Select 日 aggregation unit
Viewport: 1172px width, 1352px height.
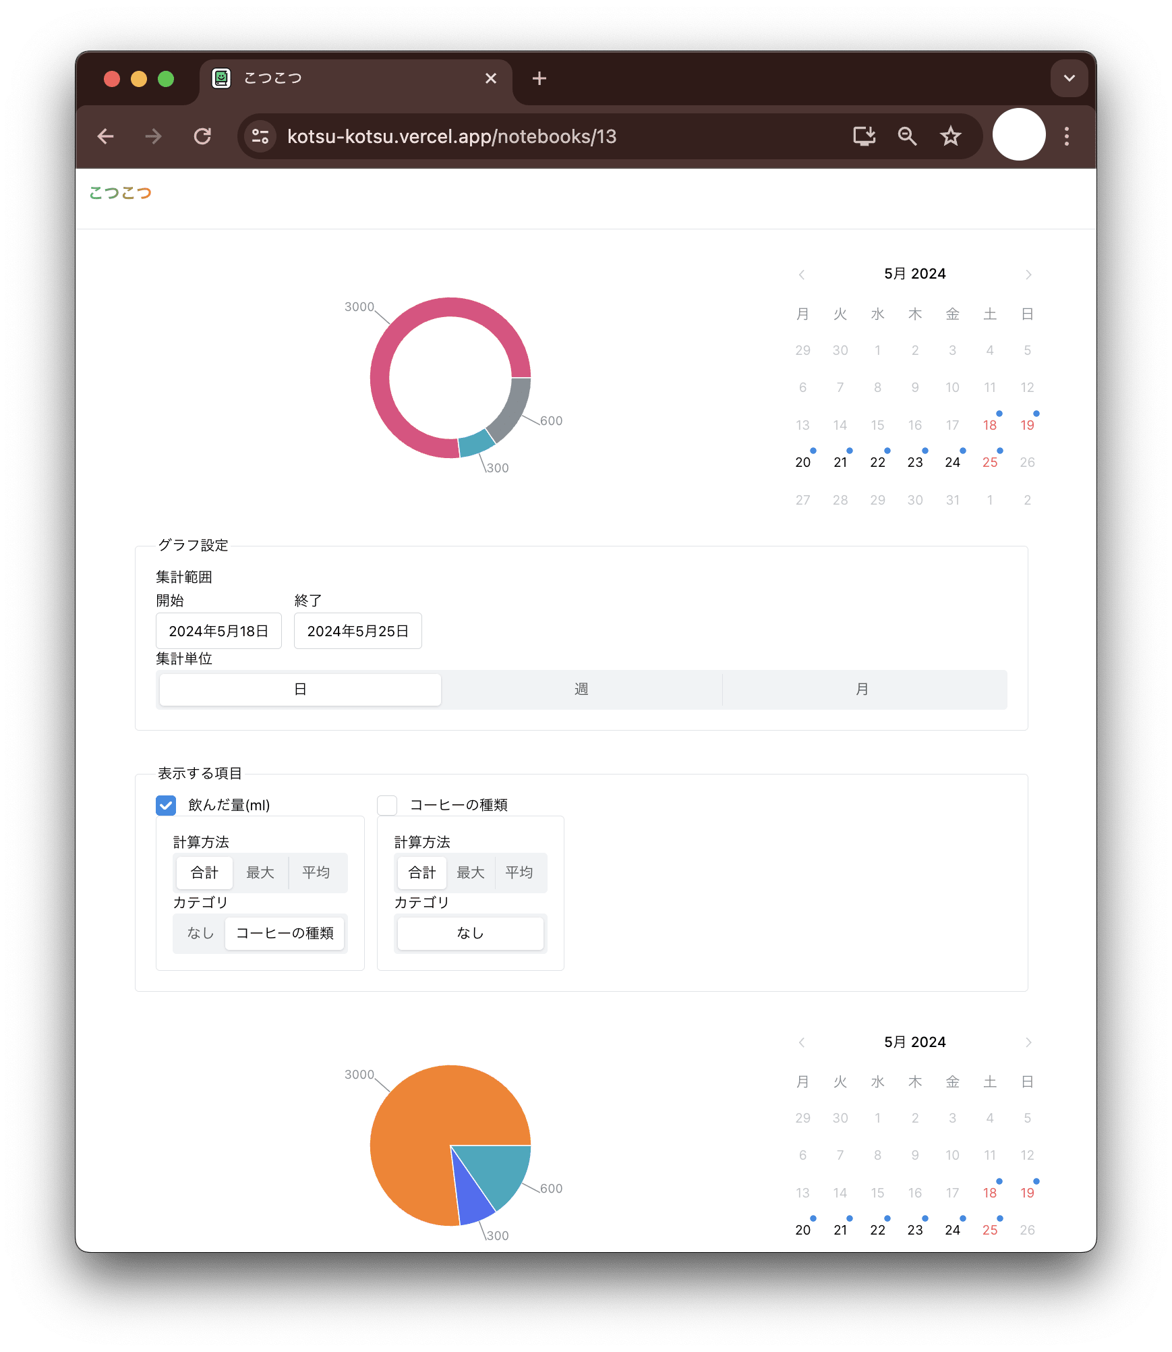point(300,689)
